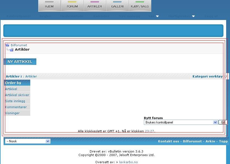Open Kontrollpanel in the navigation bar
This screenshot has height=164, width=230.
[x=19, y=16]
